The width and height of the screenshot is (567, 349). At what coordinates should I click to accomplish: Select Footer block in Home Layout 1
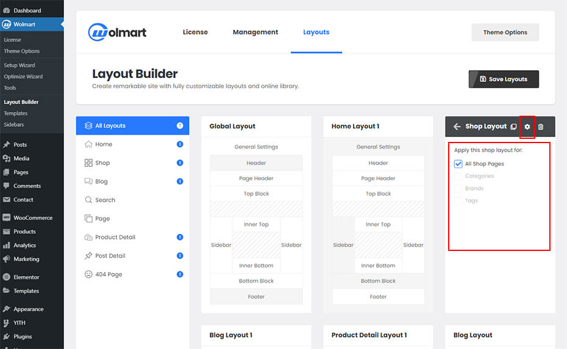pyautogui.click(x=378, y=297)
